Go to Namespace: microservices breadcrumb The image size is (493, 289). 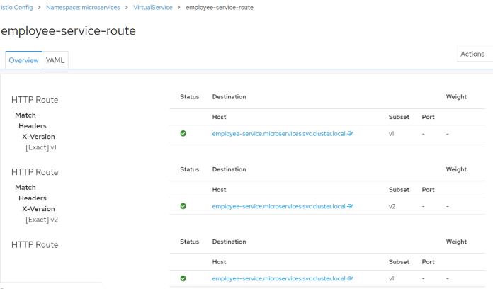(x=83, y=8)
